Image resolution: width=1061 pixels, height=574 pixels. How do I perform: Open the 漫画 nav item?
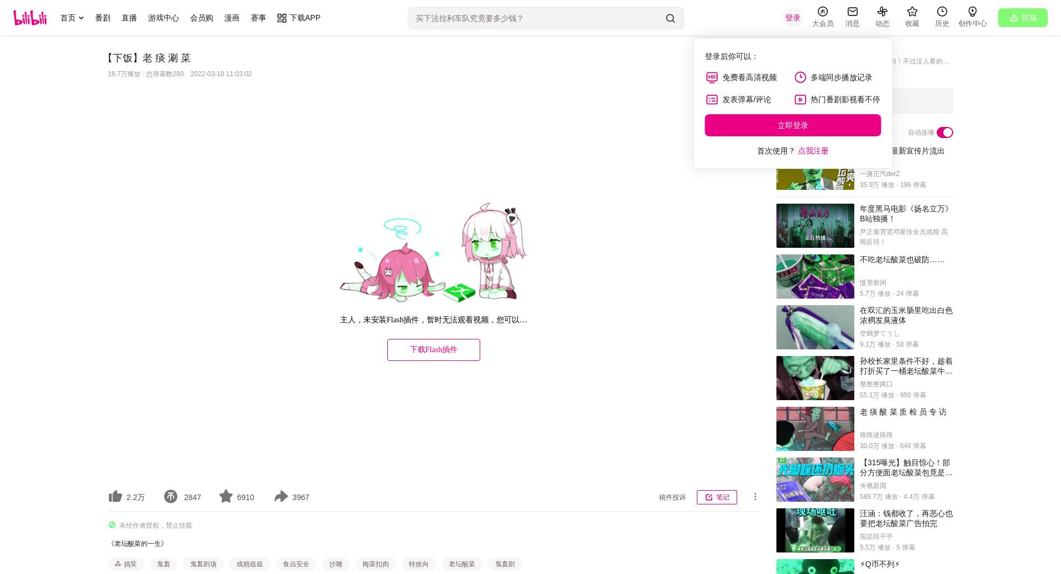(x=232, y=18)
